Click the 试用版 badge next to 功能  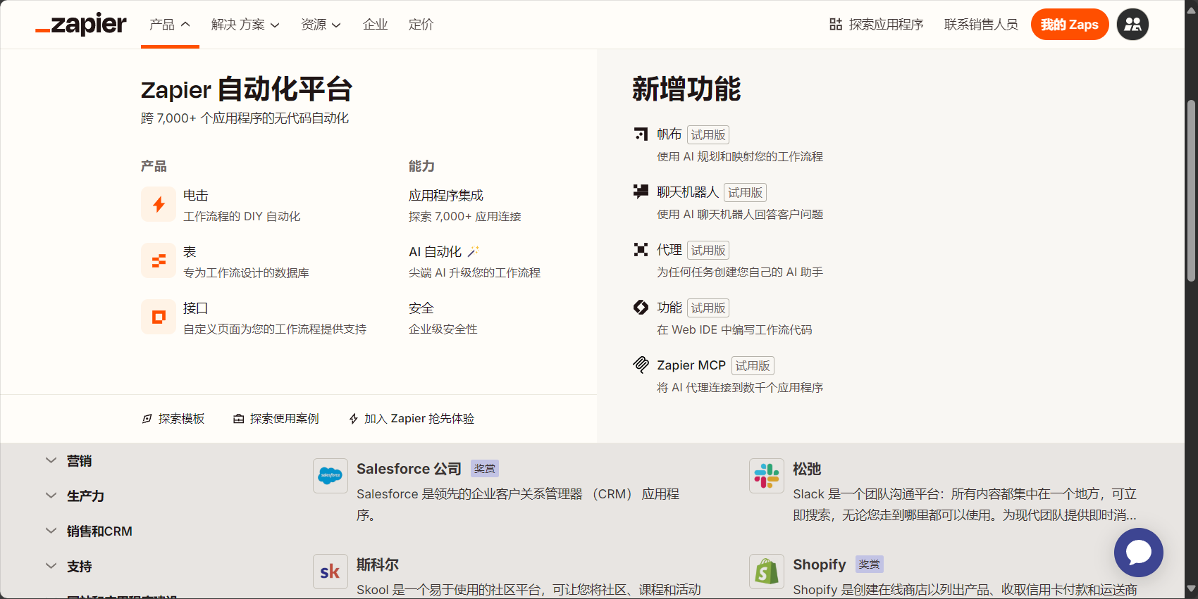click(x=708, y=308)
